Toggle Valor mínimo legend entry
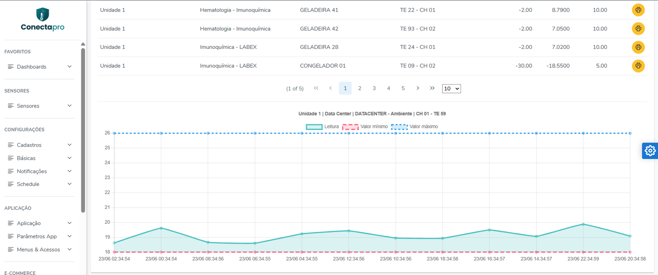 click(365, 126)
